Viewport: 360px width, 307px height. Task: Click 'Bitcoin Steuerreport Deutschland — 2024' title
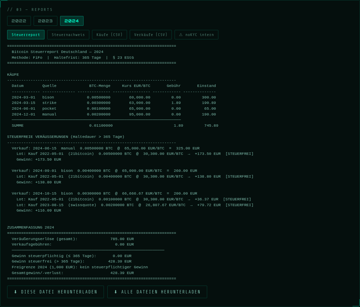point(57,52)
